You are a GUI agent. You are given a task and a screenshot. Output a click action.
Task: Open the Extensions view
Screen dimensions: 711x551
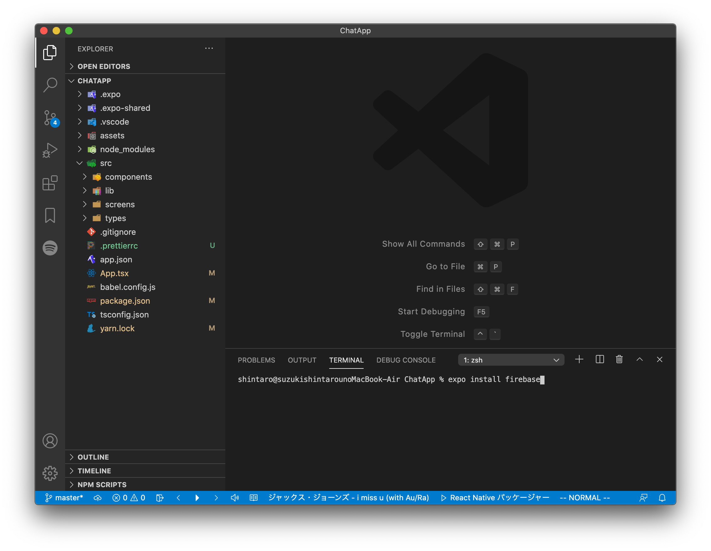50,183
